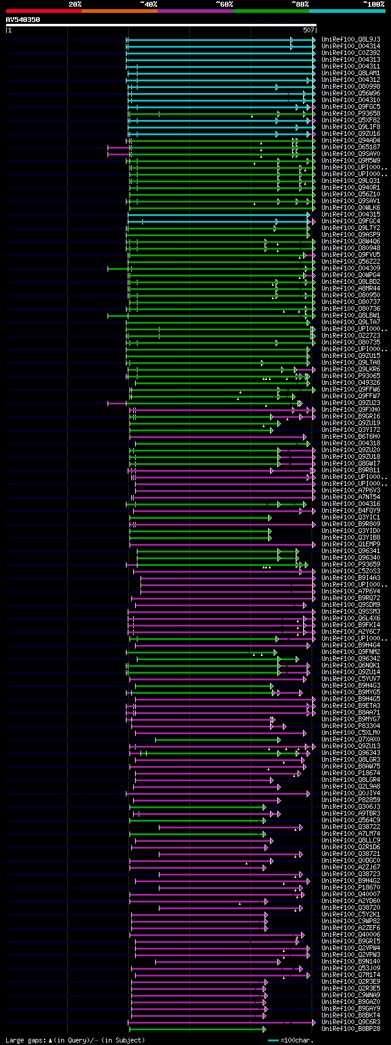Select the UniRef100_Q9LIF8 label

click(351, 127)
